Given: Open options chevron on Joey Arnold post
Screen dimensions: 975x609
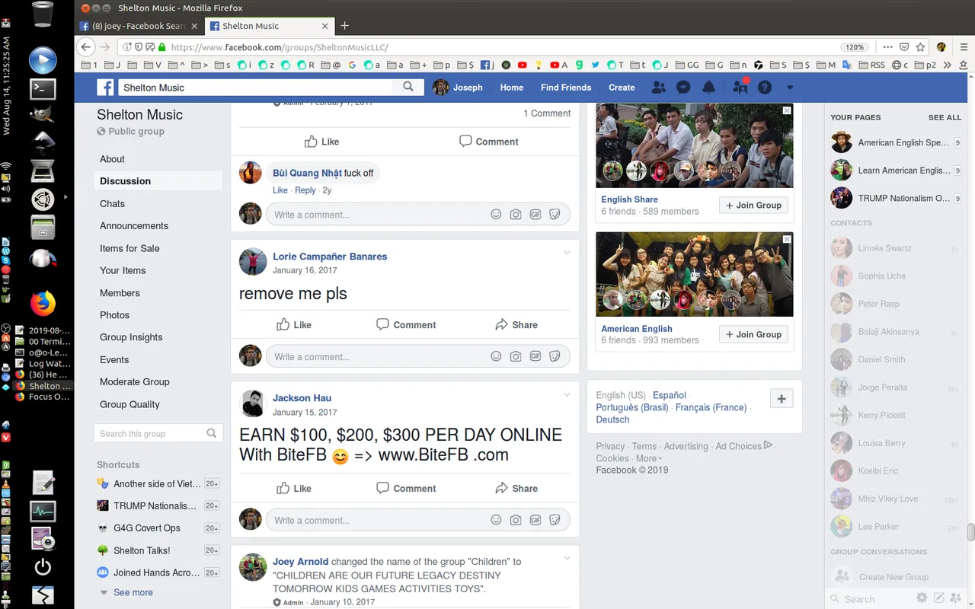Looking at the screenshot, I should coord(567,558).
